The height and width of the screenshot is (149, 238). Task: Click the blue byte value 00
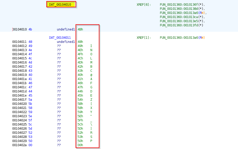(x=30, y=145)
